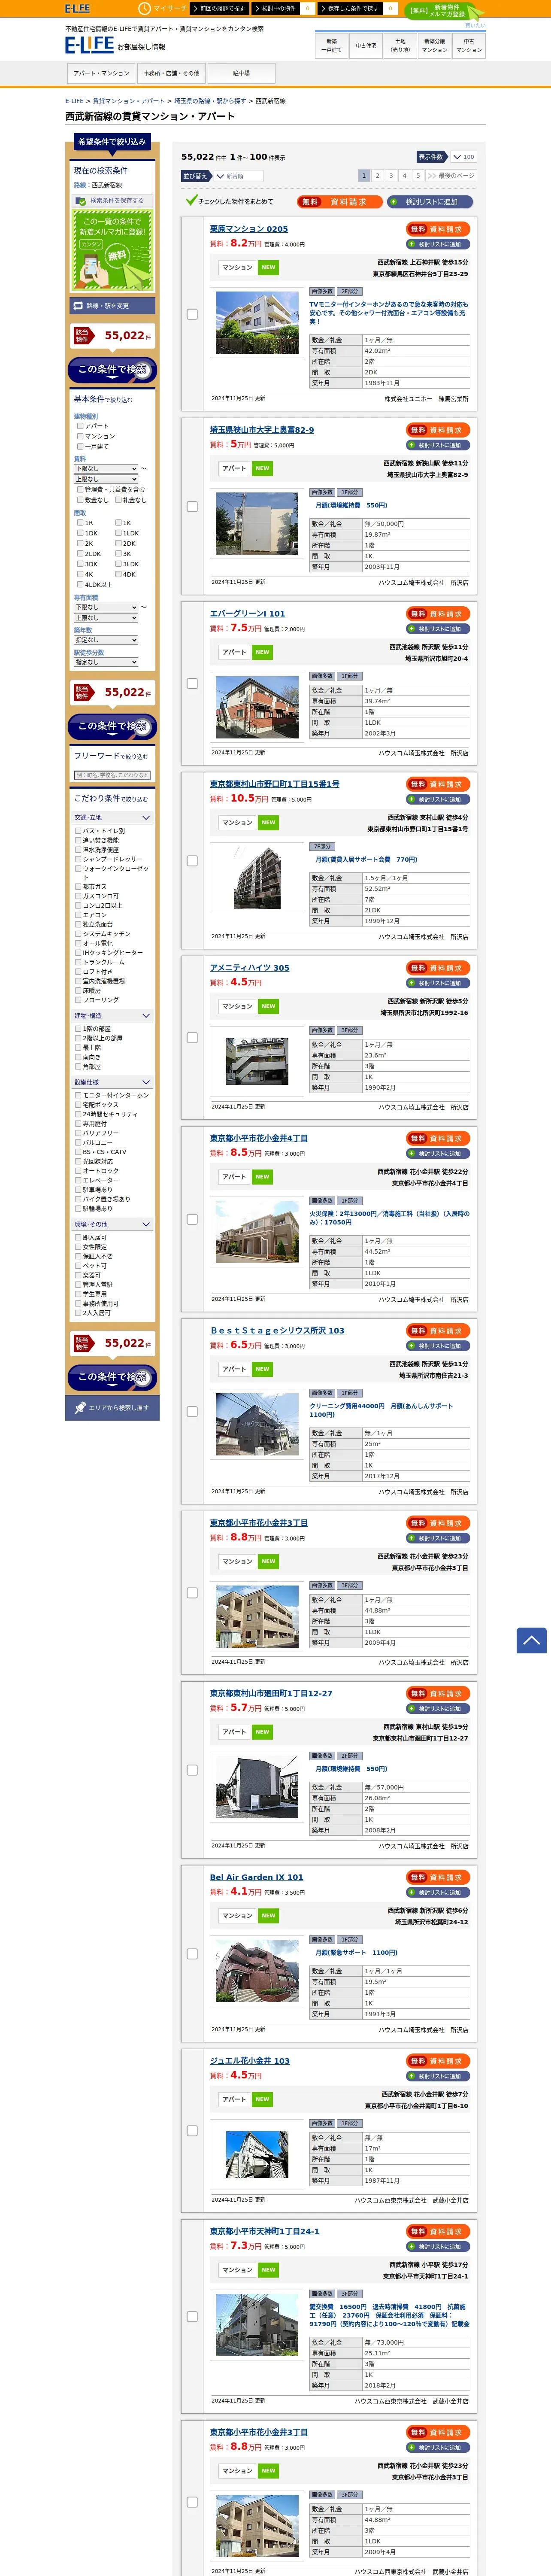Tick the 敷金なし checkbox
The image size is (551, 2576).
(80, 500)
